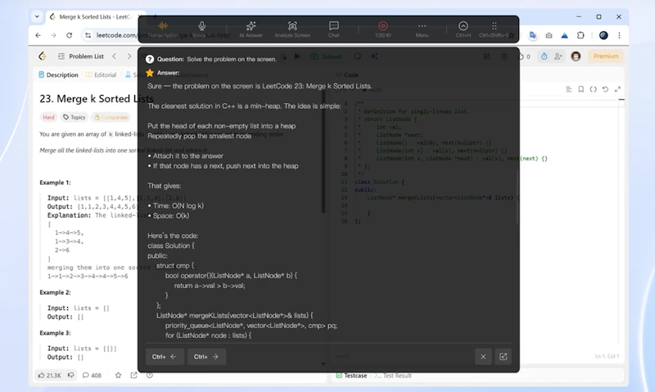This screenshot has height=392, width=655.
Task: Close the AI answer panel with X
Action: (x=483, y=357)
